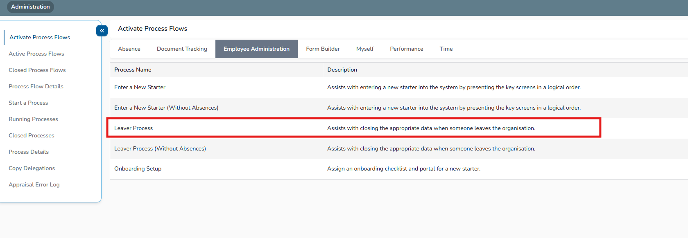Click the Process Name column header
The width and height of the screenshot is (688, 238).
133,70
